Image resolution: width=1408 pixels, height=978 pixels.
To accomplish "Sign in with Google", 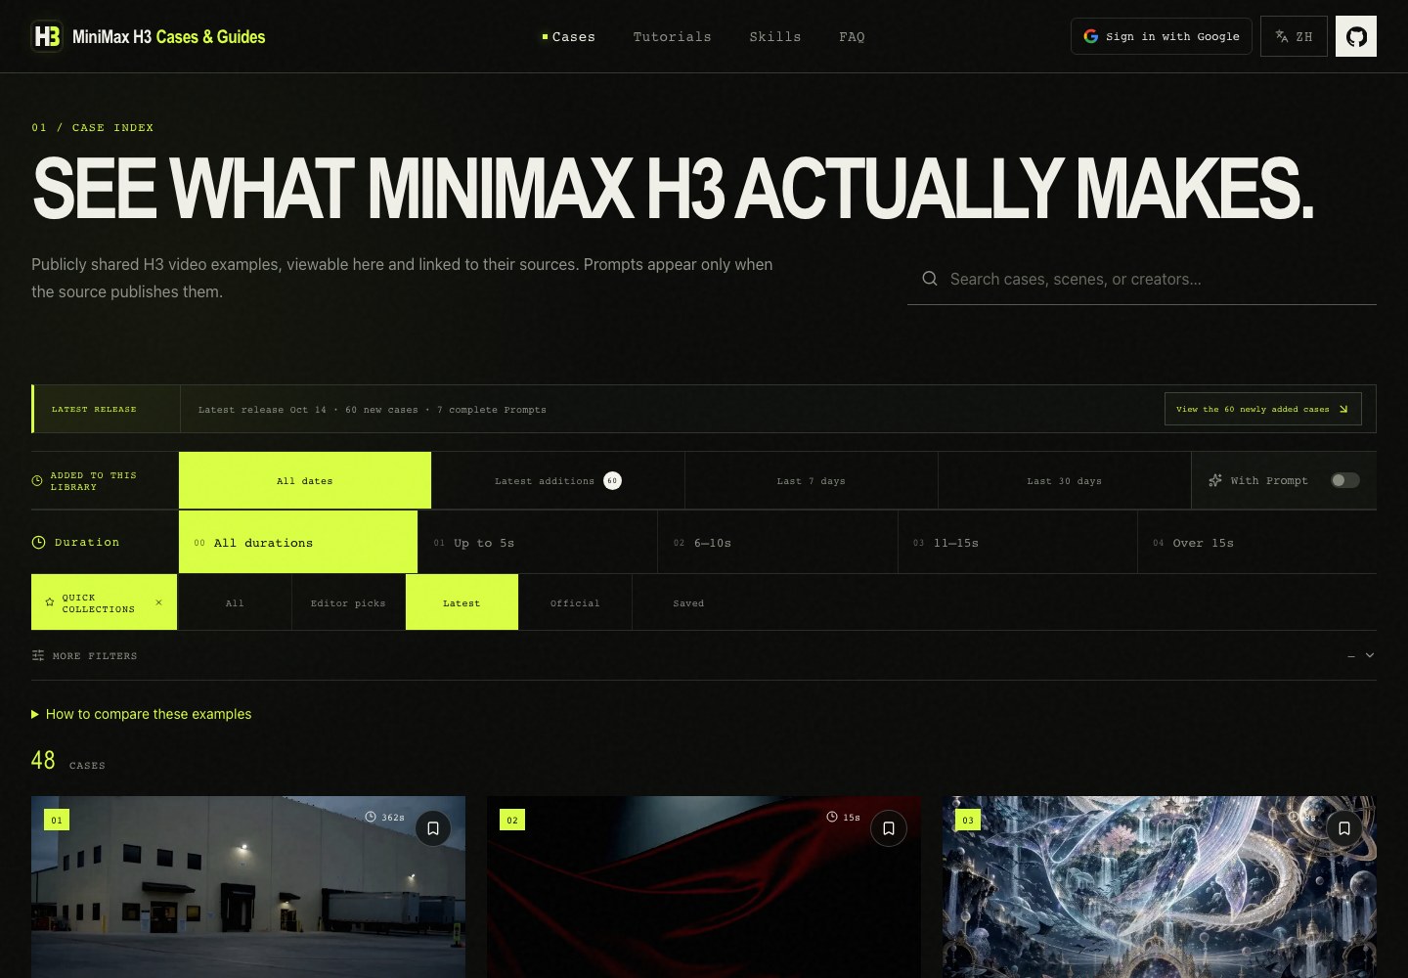I will 1162,36.
